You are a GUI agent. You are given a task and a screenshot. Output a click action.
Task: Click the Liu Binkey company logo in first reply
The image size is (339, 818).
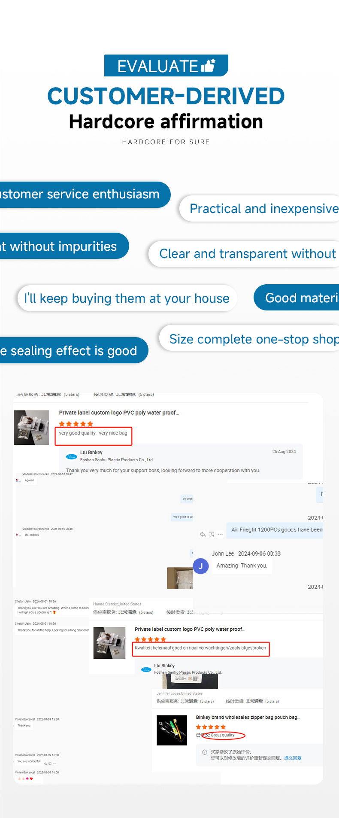click(x=71, y=456)
